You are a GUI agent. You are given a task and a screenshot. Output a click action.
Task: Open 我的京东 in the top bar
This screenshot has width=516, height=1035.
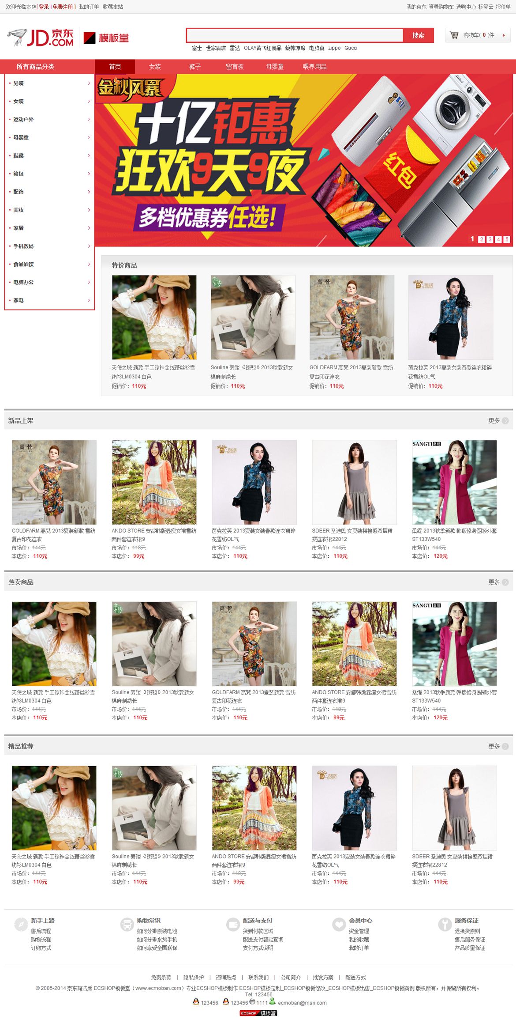click(416, 7)
